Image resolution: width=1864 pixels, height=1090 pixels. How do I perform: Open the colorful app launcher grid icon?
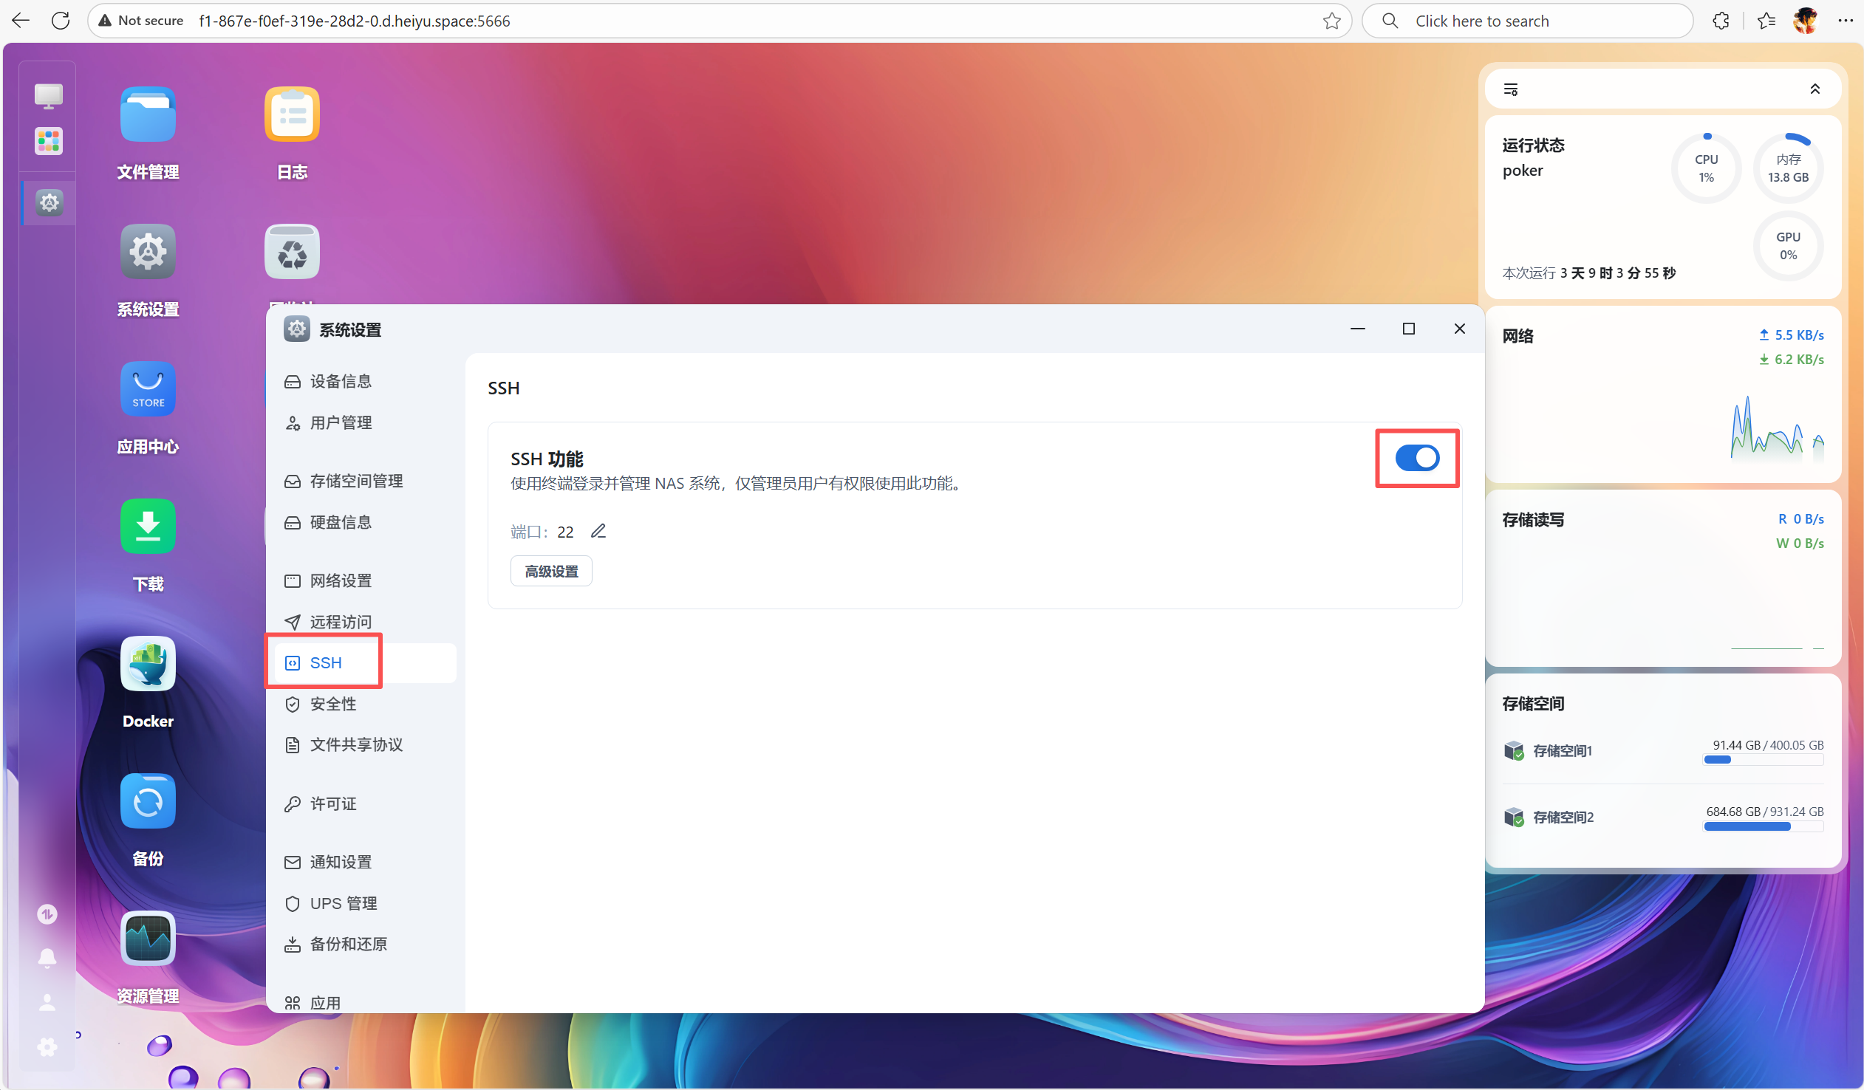48,140
